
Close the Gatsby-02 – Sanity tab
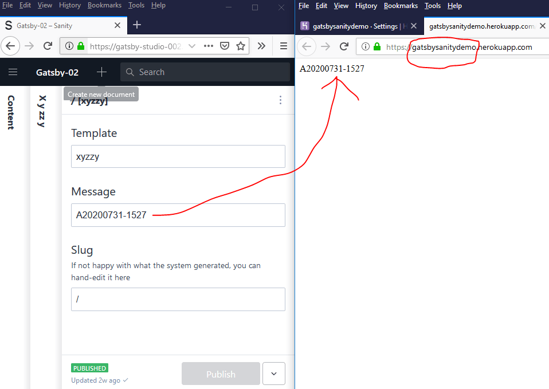point(117,25)
